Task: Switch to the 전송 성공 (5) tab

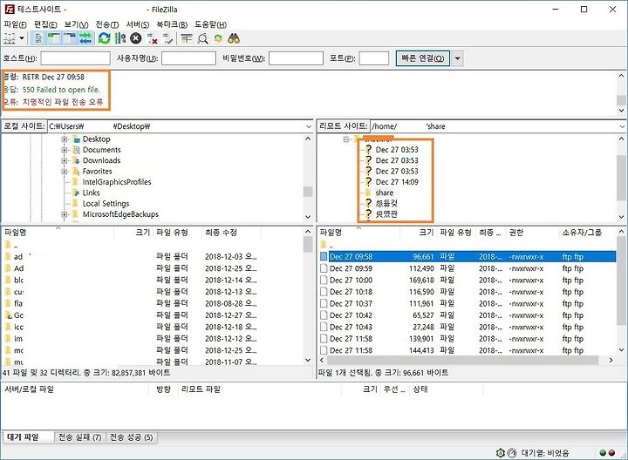Action: [x=132, y=437]
